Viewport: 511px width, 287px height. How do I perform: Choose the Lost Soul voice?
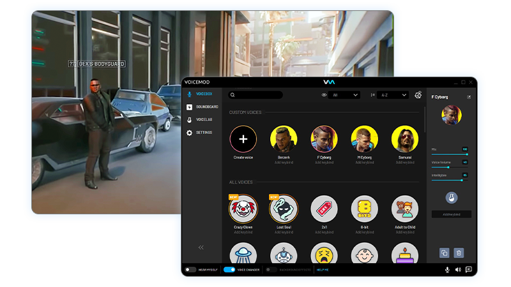point(284,209)
